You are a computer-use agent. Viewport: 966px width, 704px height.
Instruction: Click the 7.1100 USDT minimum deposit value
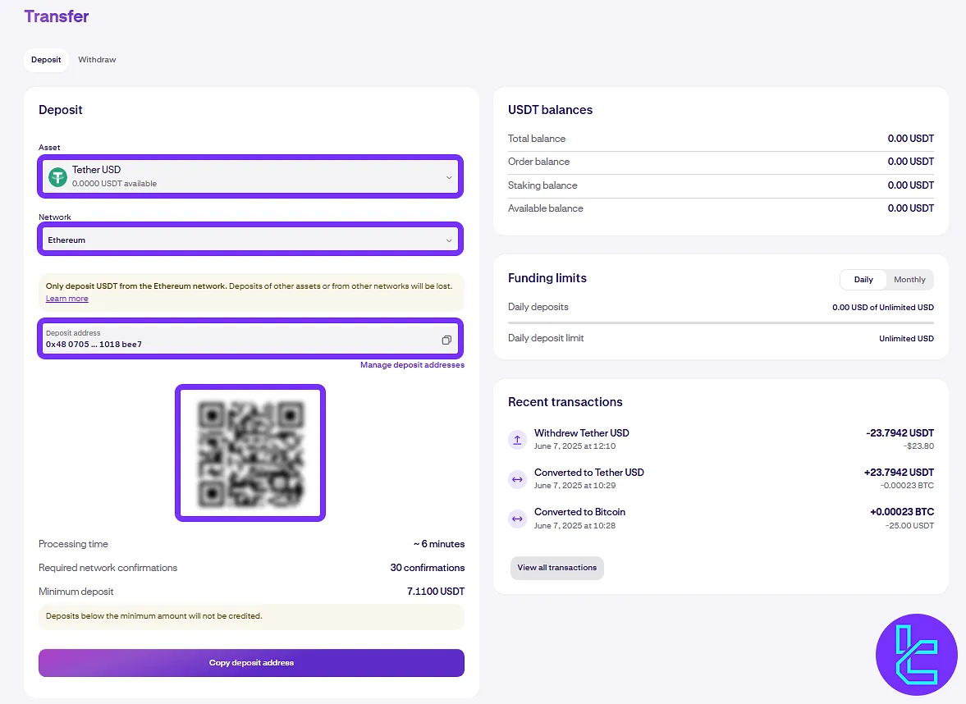click(436, 592)
